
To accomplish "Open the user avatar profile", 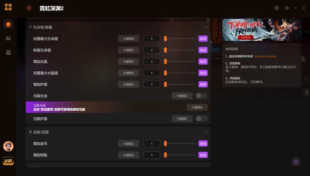I will [x=8, y=146].
